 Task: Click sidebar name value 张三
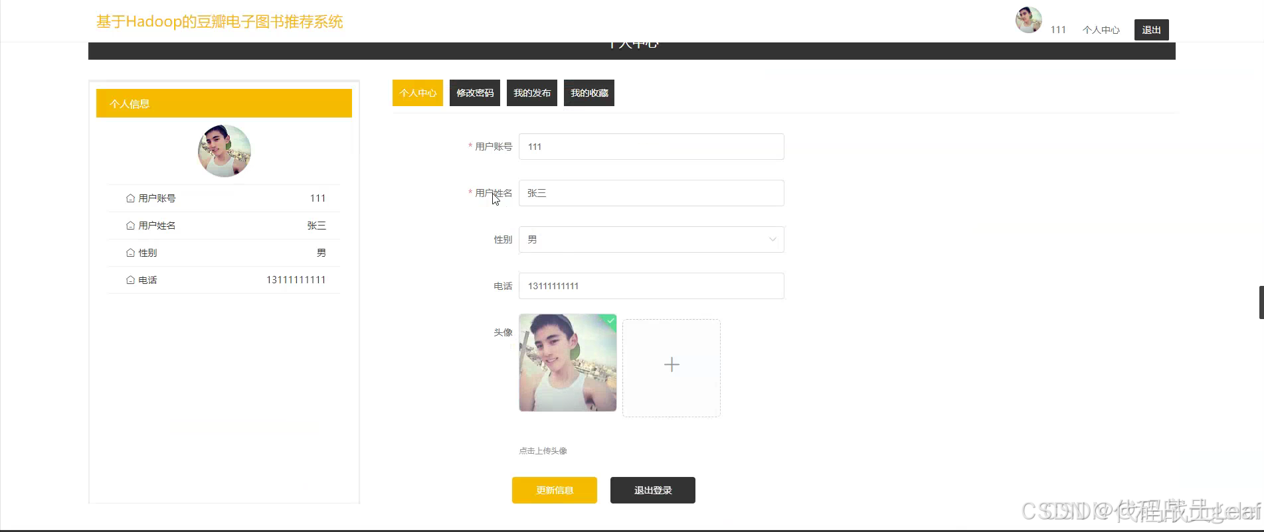click(x=317, y=226)
